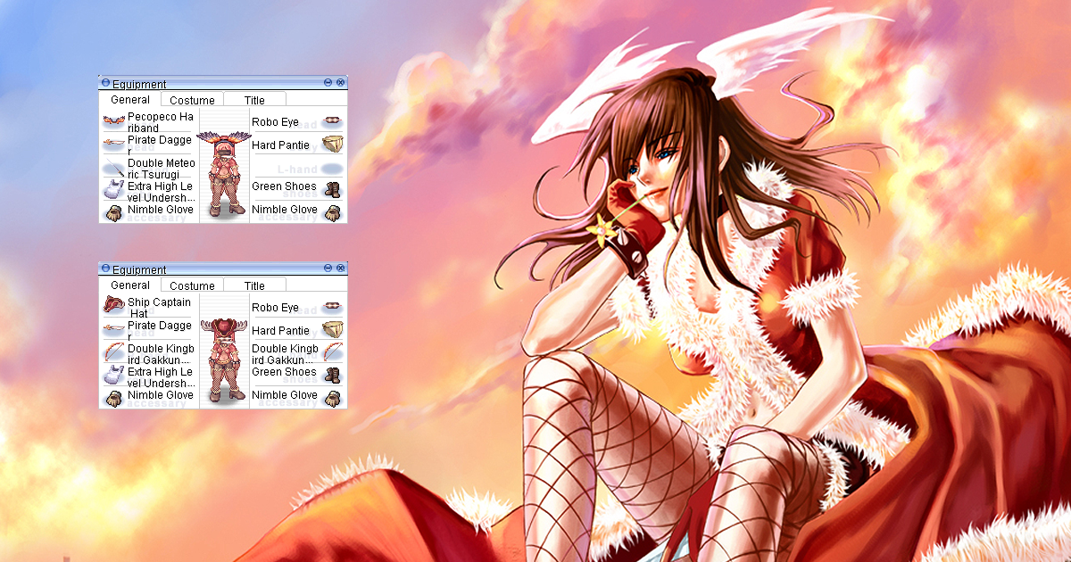Click 'Green Shoes' text in Ship Captain Hat window

pos(284,372)
